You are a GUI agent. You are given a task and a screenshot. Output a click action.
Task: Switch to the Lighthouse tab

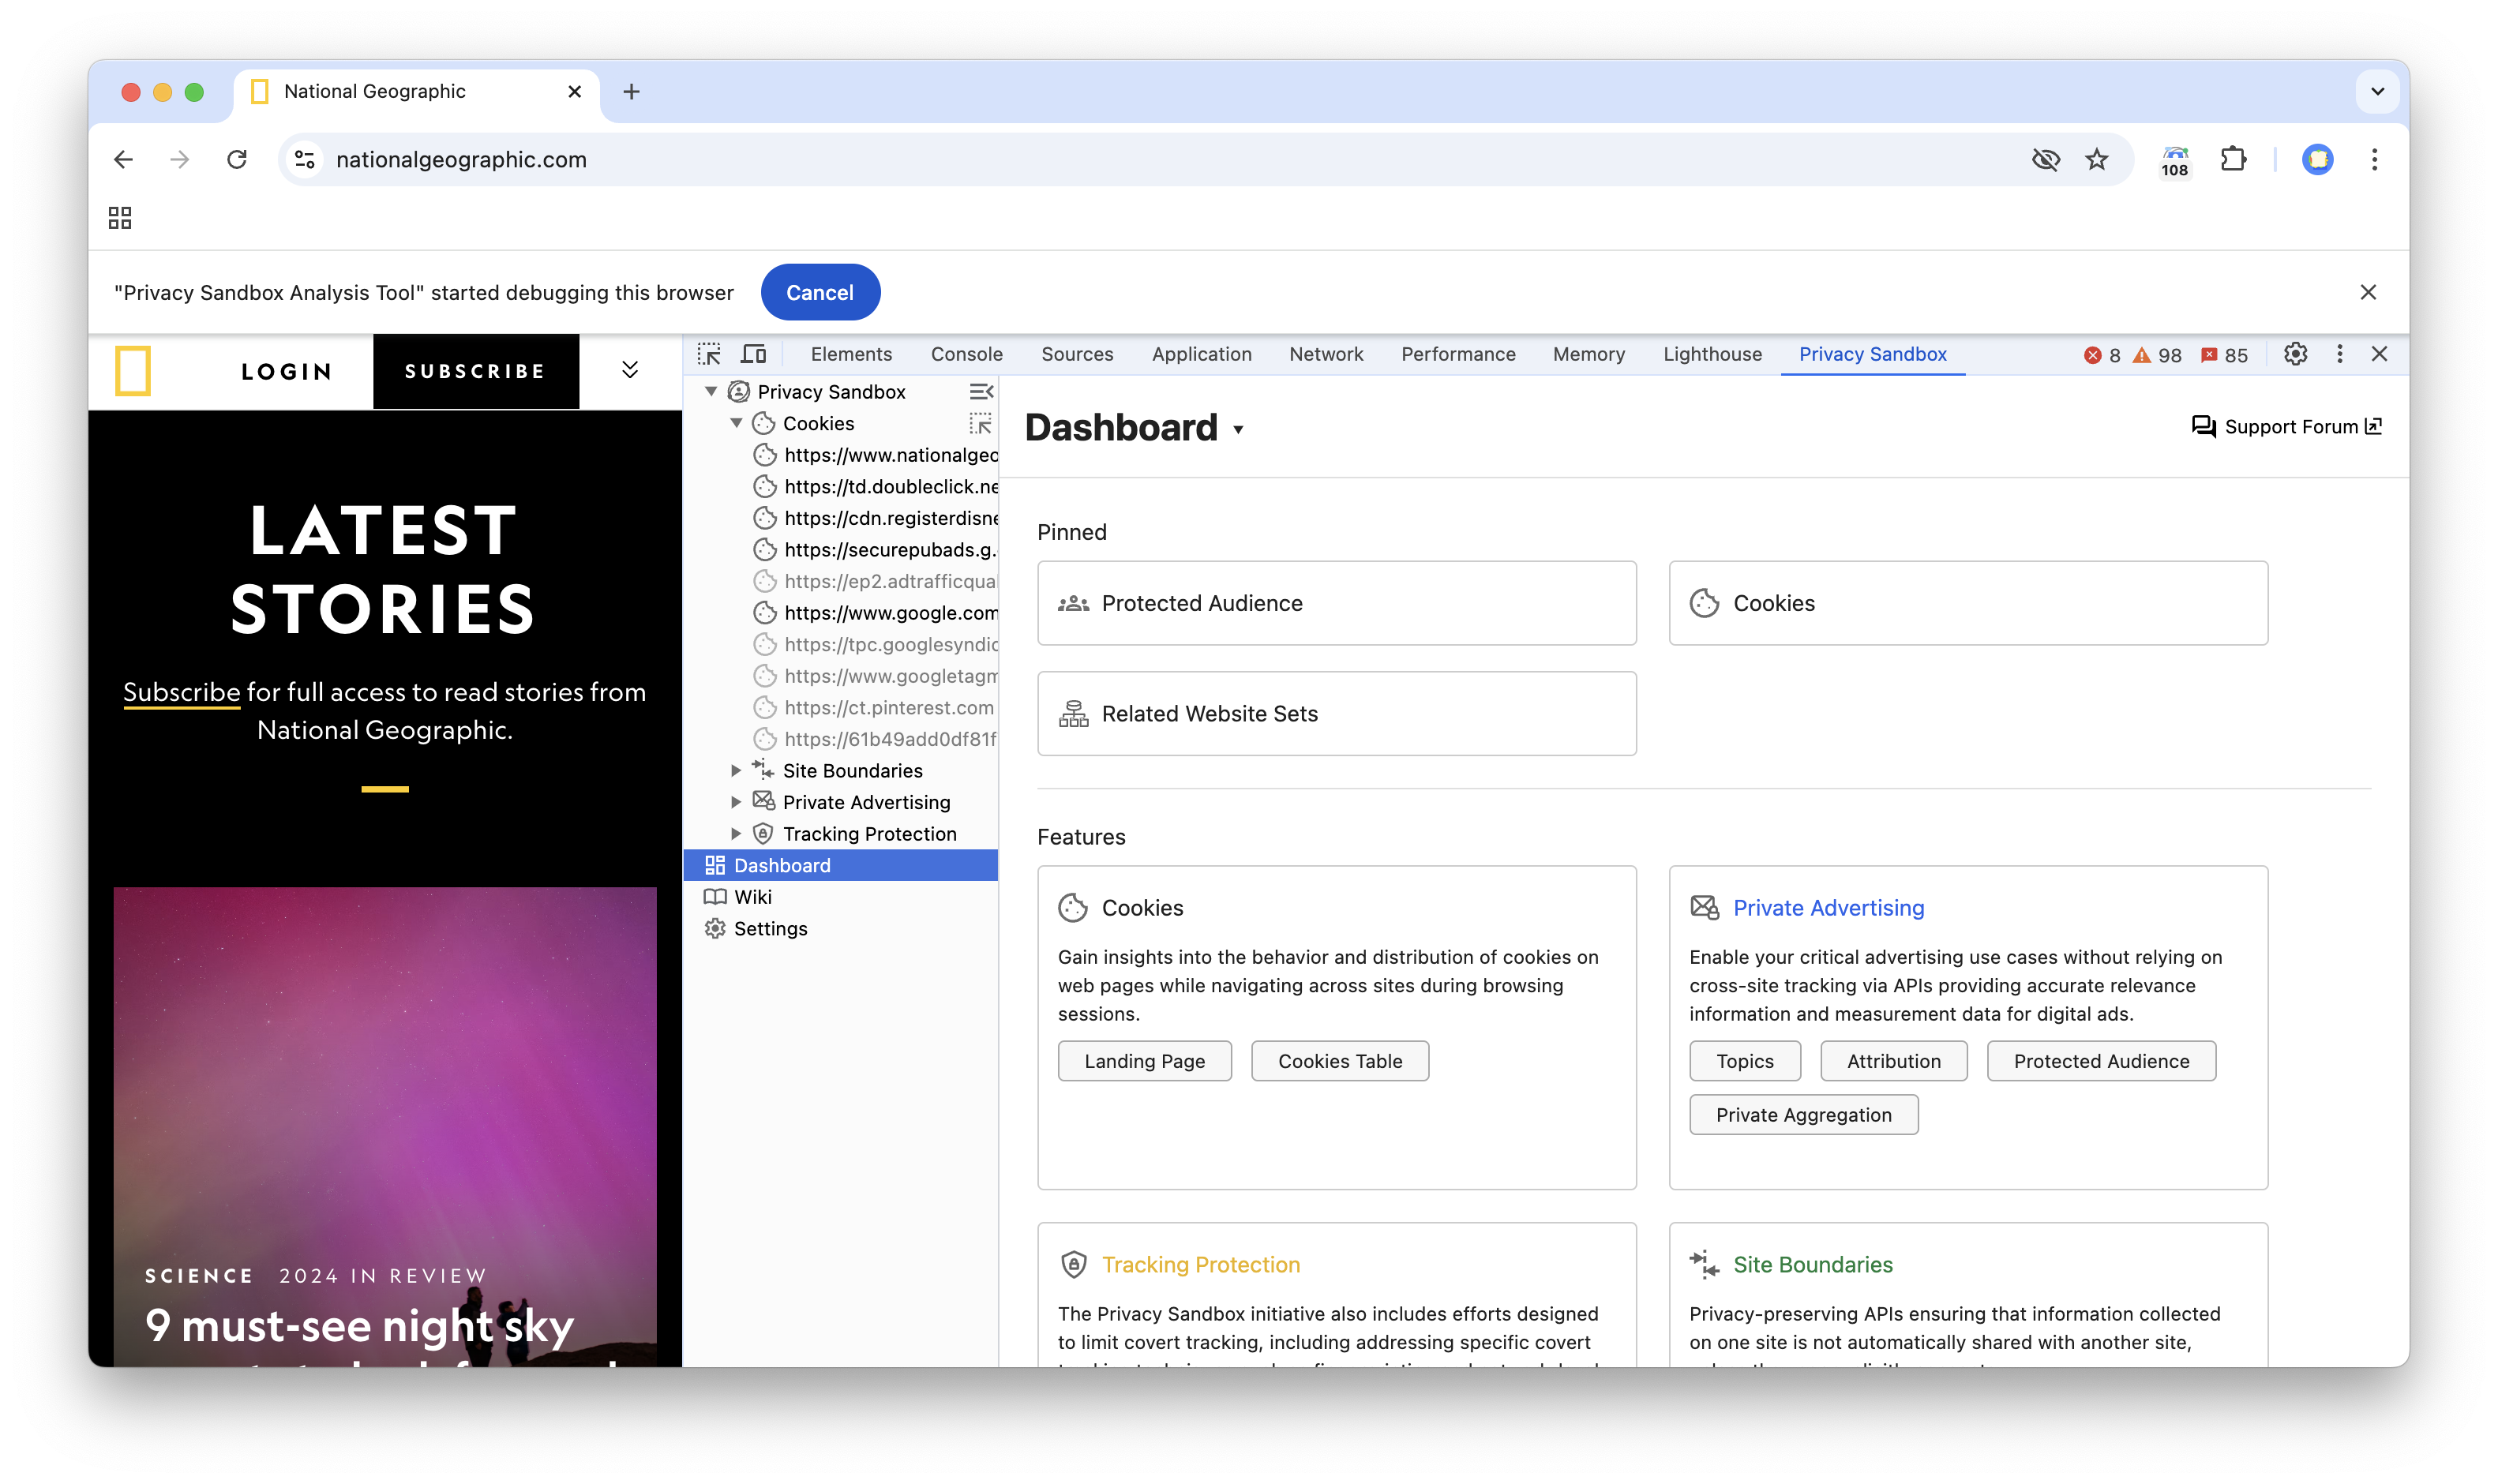click(1712, 354)
